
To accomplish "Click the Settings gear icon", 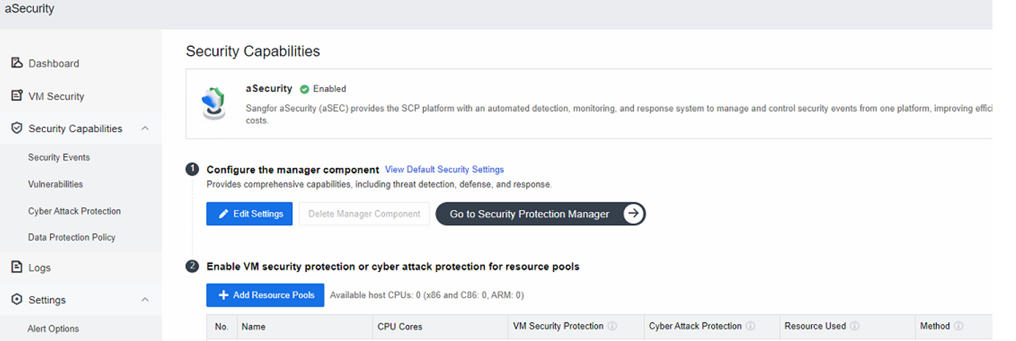I will click(x=17, y=300).
